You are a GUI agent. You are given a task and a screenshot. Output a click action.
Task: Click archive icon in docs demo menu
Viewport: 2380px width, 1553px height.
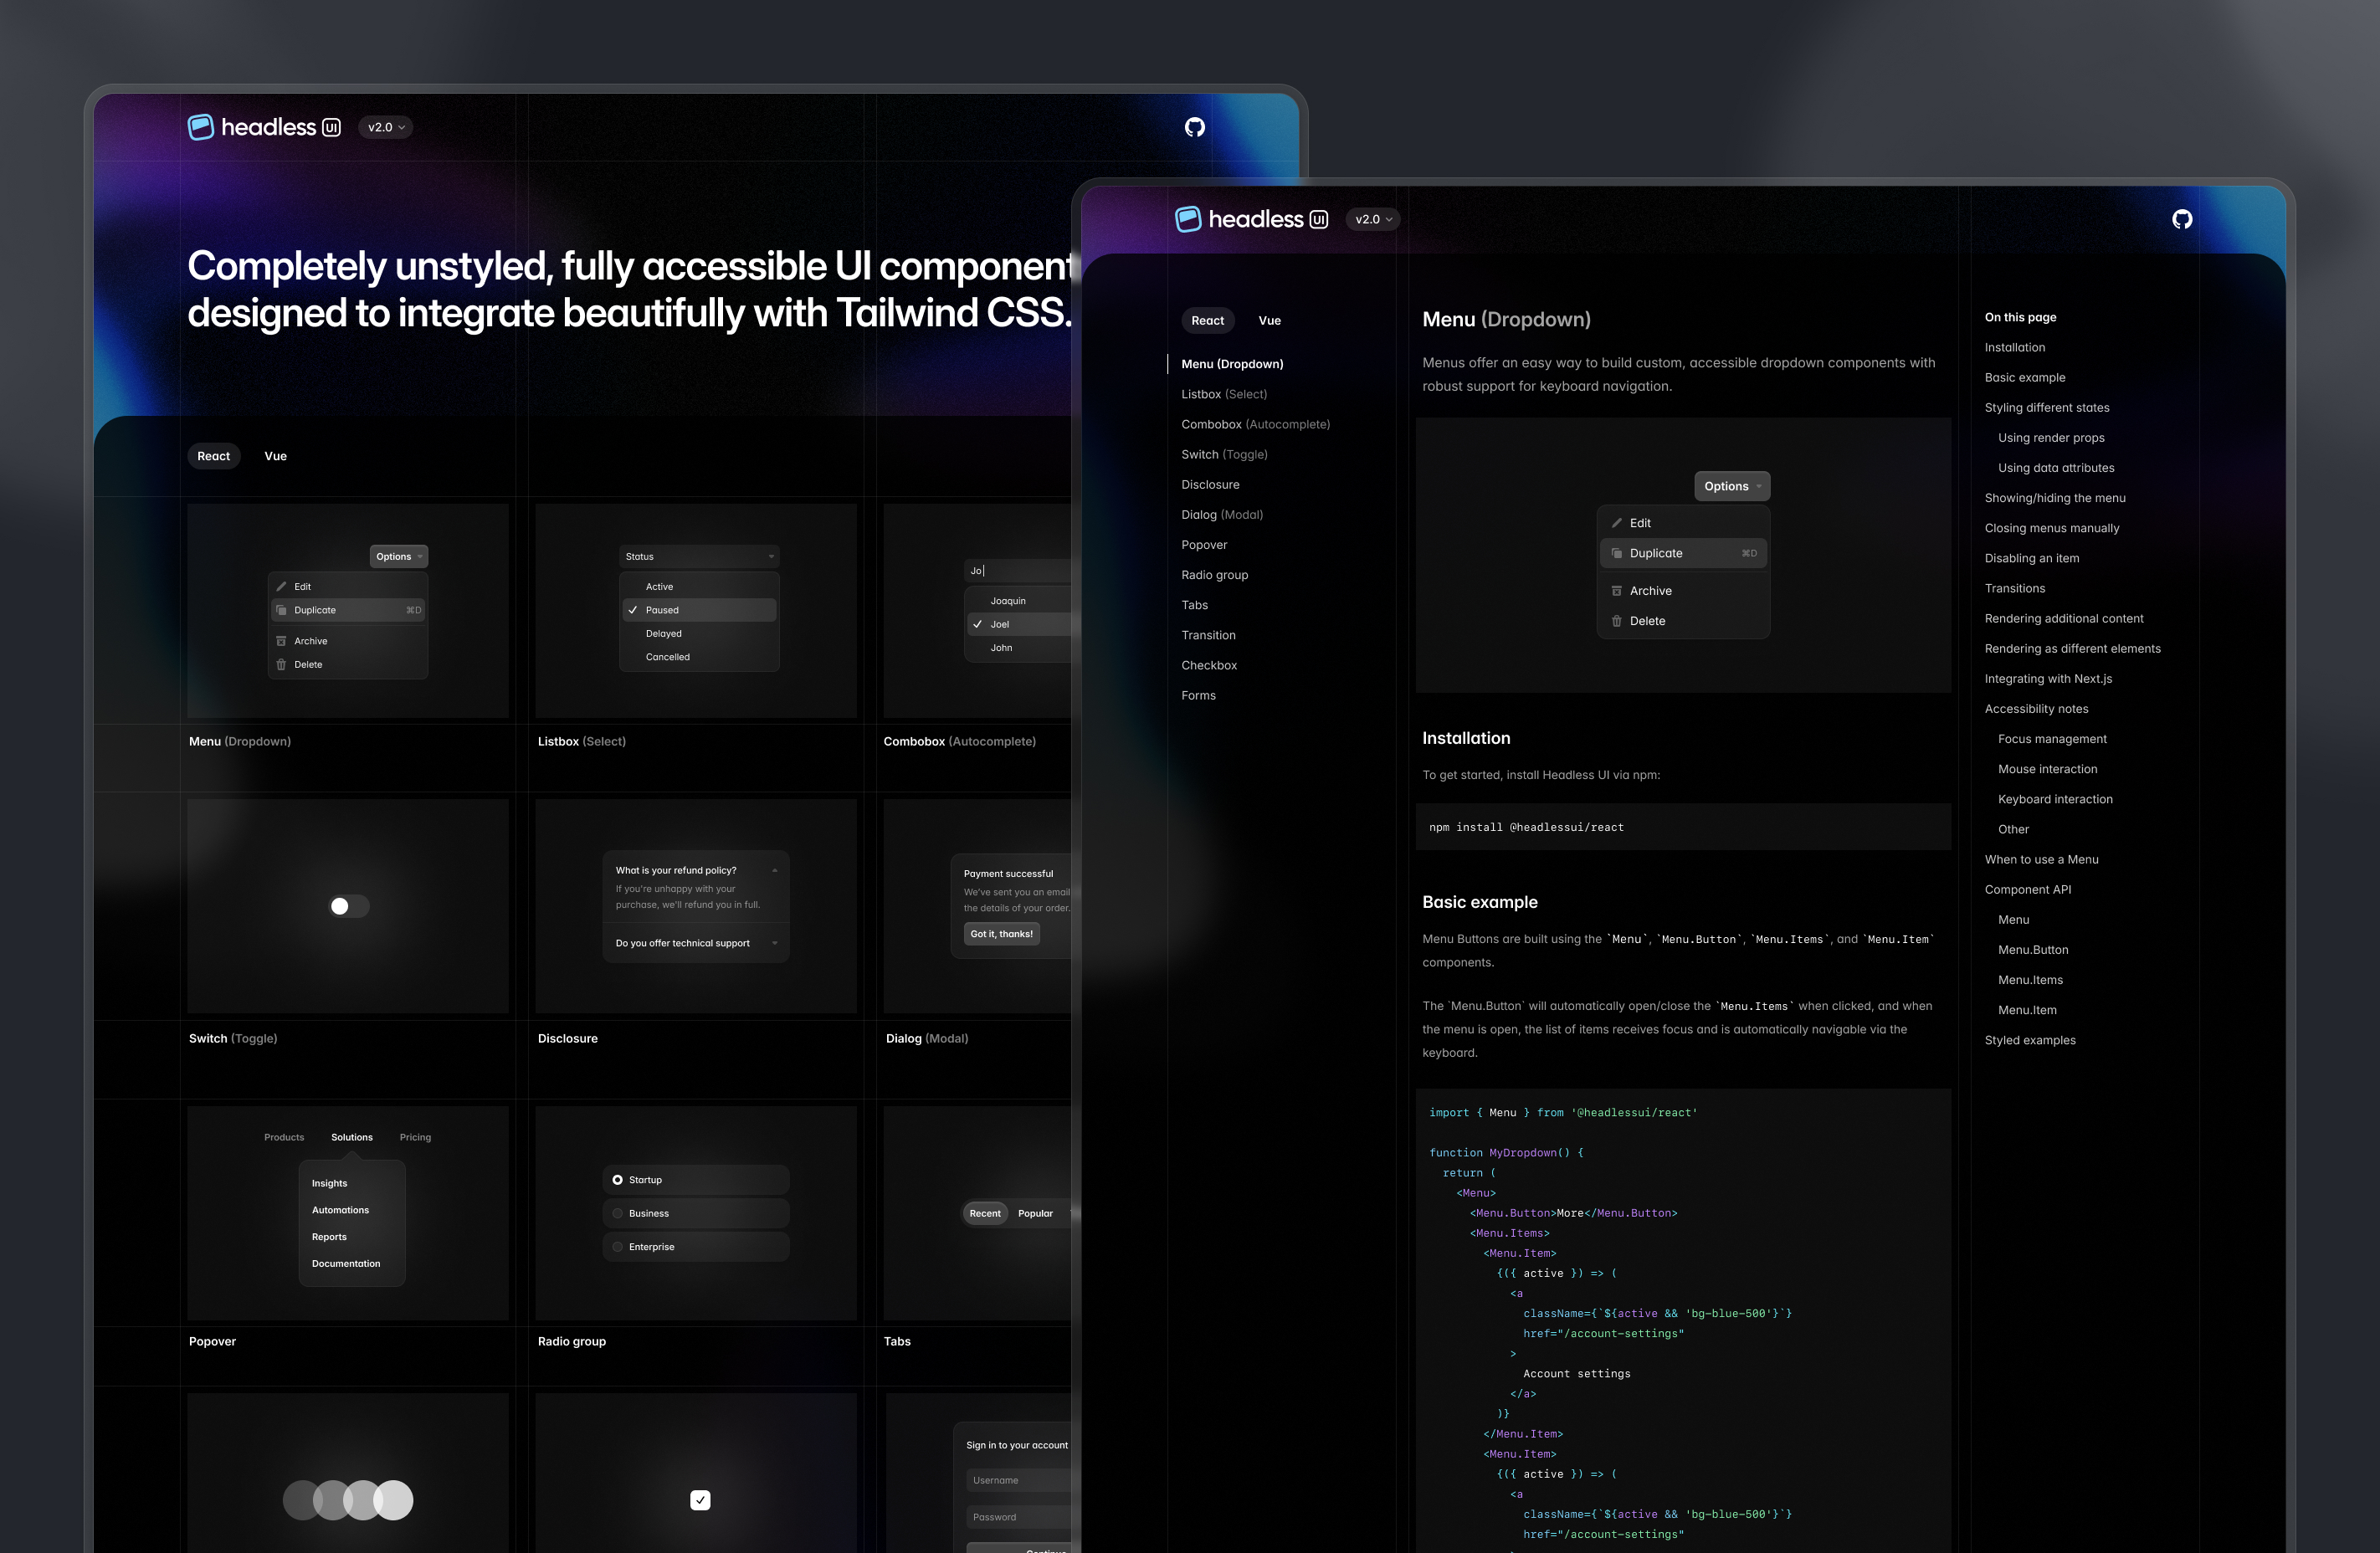(x=1617, y=591)
